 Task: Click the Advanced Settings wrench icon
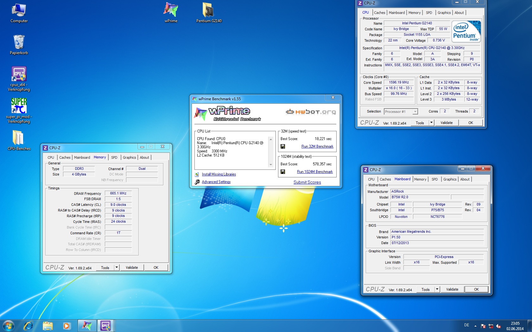coord(197,182)
